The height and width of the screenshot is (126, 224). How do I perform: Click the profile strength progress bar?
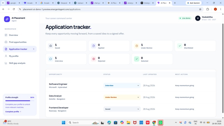tap(20, 101)
